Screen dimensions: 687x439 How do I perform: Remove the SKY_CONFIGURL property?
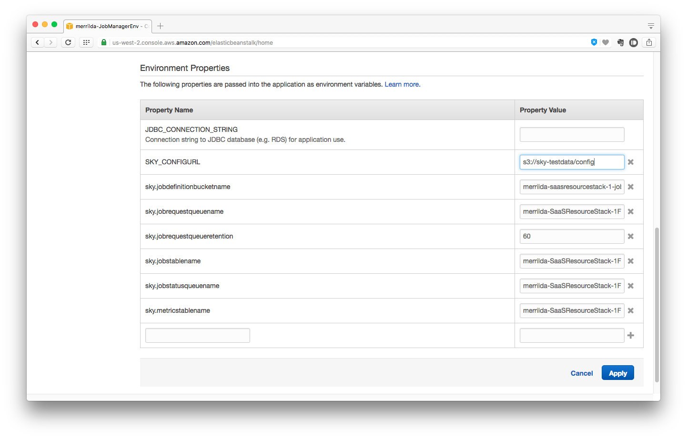pos(631,162)
